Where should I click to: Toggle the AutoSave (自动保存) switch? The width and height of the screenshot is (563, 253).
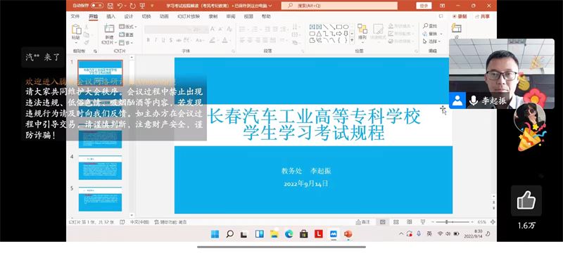[x=97, y=6]
